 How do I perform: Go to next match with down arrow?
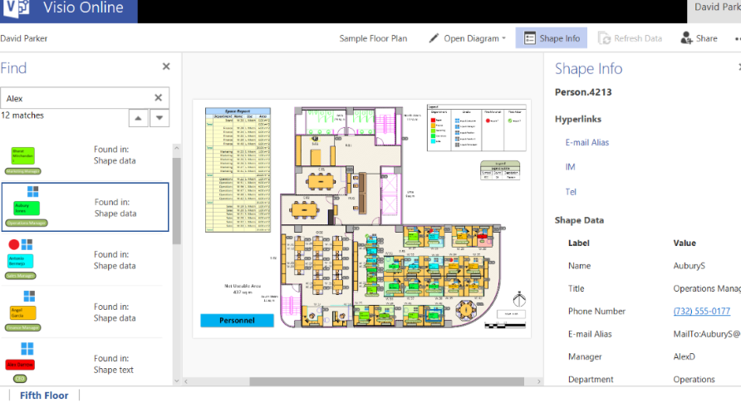[159, 118]
